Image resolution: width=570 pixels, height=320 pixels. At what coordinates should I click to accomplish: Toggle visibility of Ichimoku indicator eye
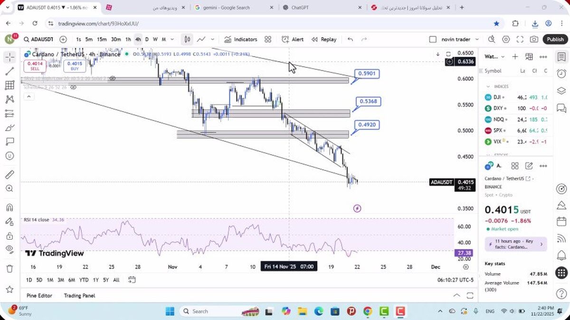73,87
